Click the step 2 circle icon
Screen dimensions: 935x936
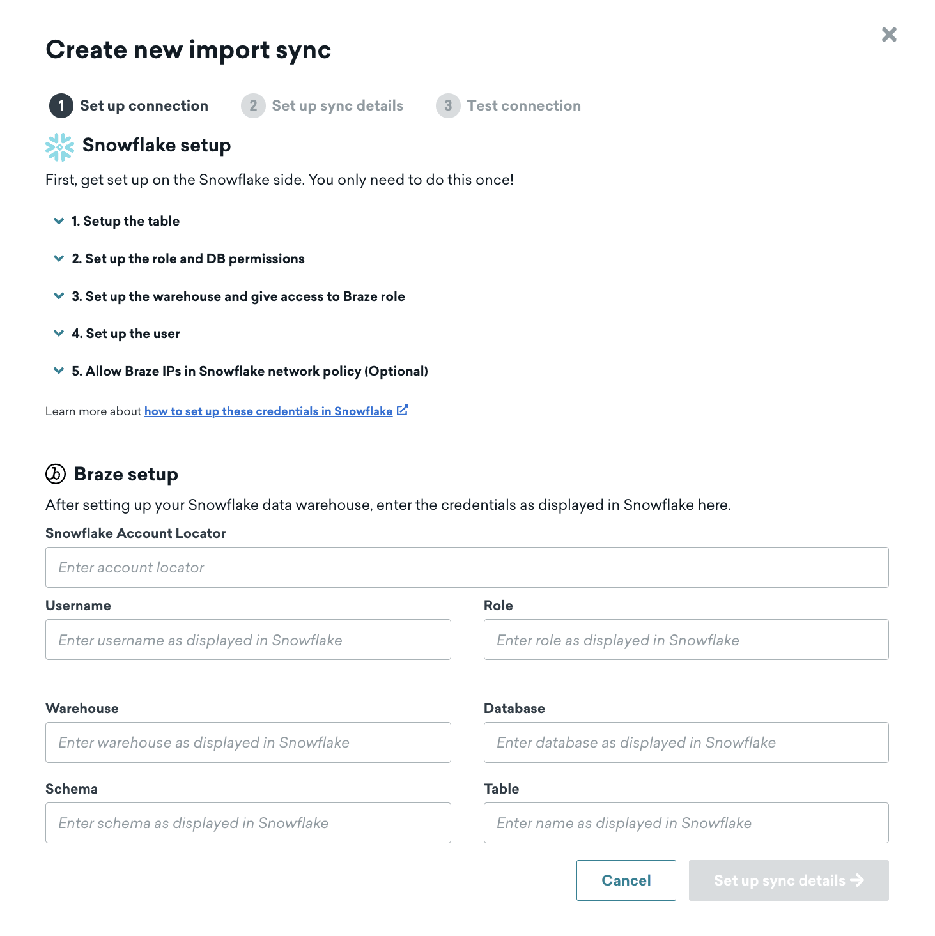253,106
